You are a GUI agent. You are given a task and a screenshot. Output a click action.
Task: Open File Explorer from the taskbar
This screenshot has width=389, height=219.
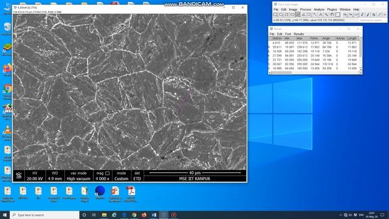(104, 215)
